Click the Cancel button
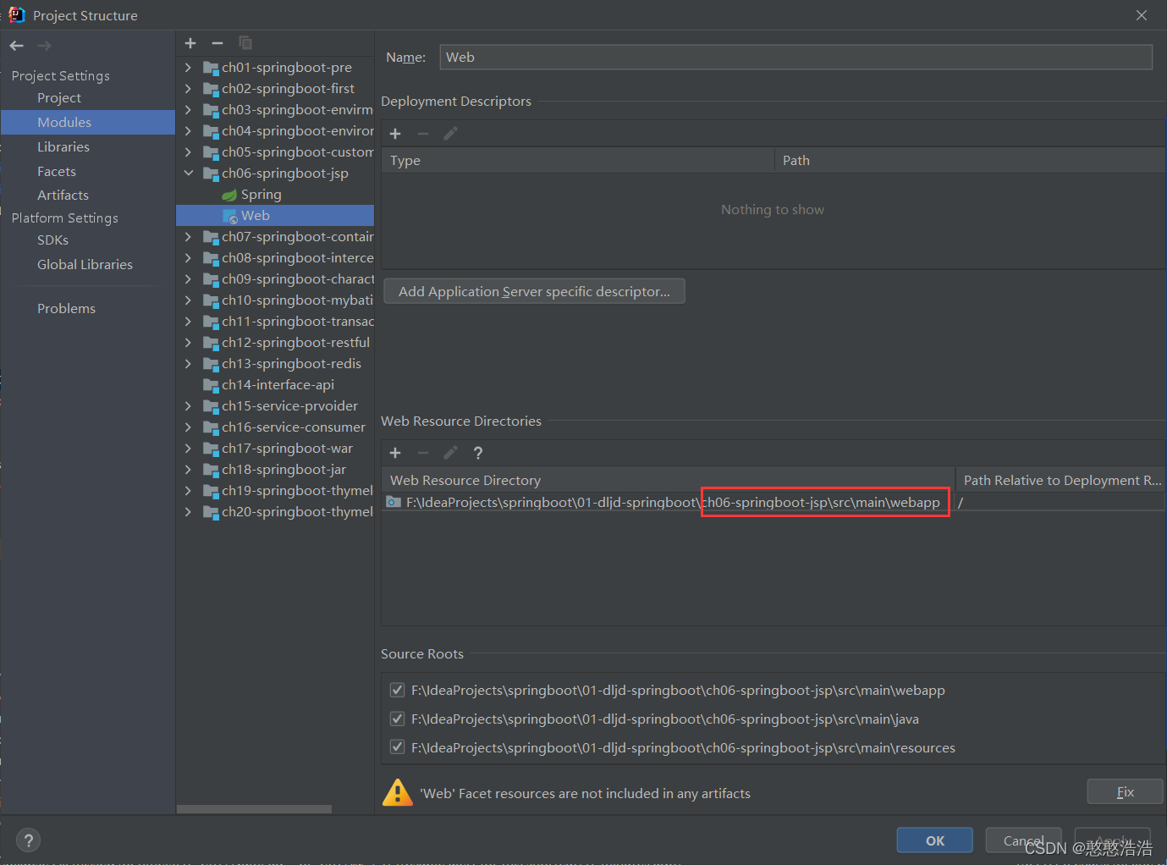 tap(1023, 840)
